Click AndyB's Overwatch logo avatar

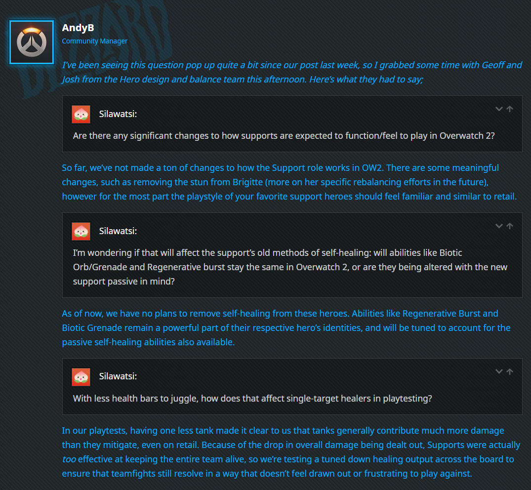click(x=32, y=42)
